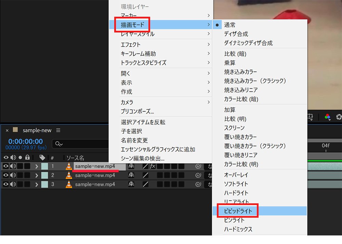Choose 乗算 blend mode
This screenshot has height=244, width=342.
(260, 63)
